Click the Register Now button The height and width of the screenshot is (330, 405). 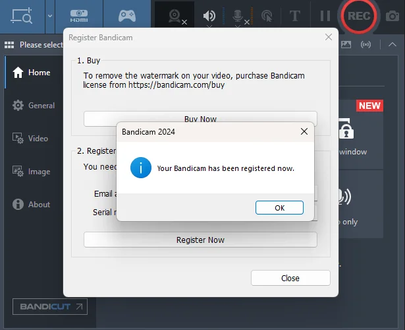(x=200, y=240)
